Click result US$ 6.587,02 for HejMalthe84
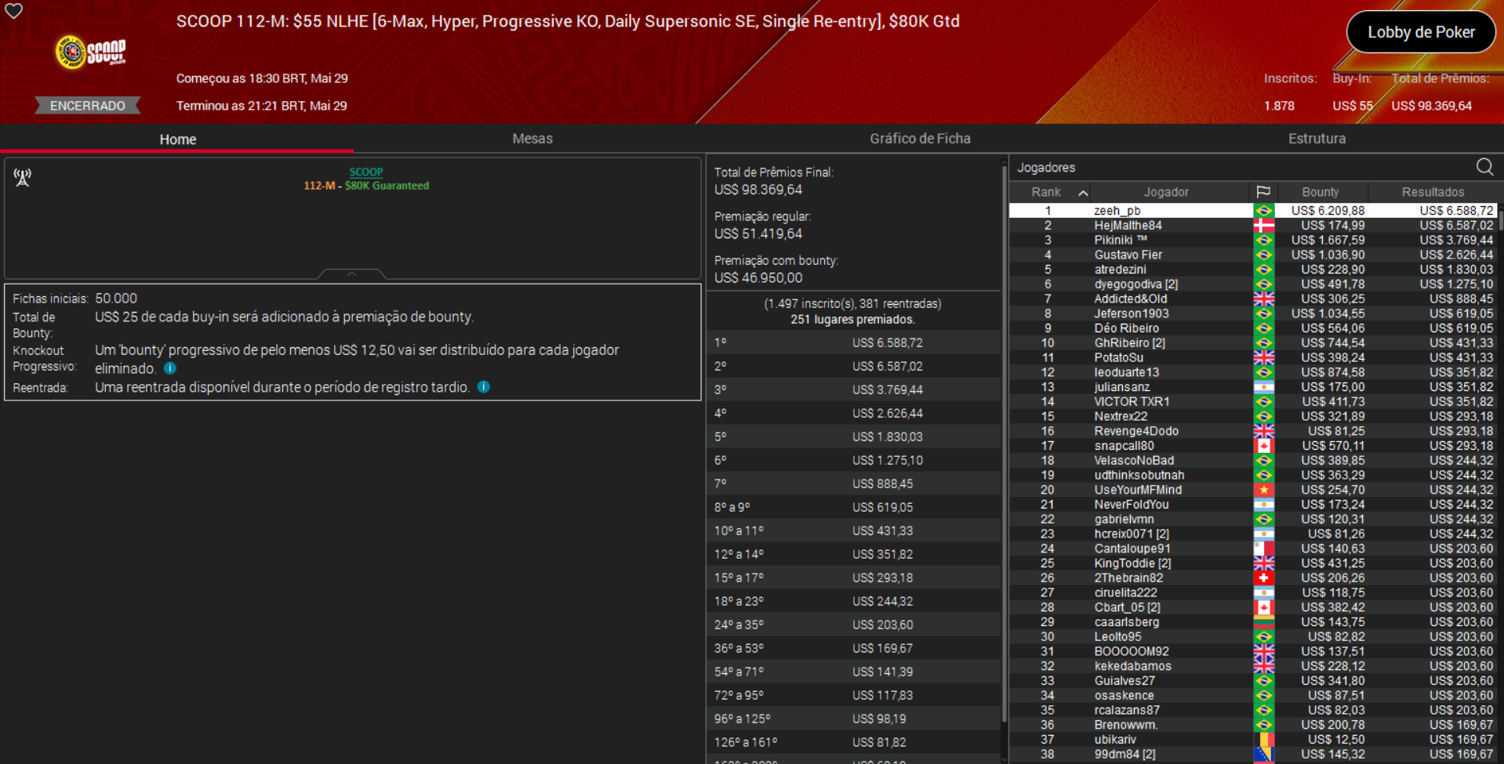1504x764 pixels. (x=1456, y=226)
